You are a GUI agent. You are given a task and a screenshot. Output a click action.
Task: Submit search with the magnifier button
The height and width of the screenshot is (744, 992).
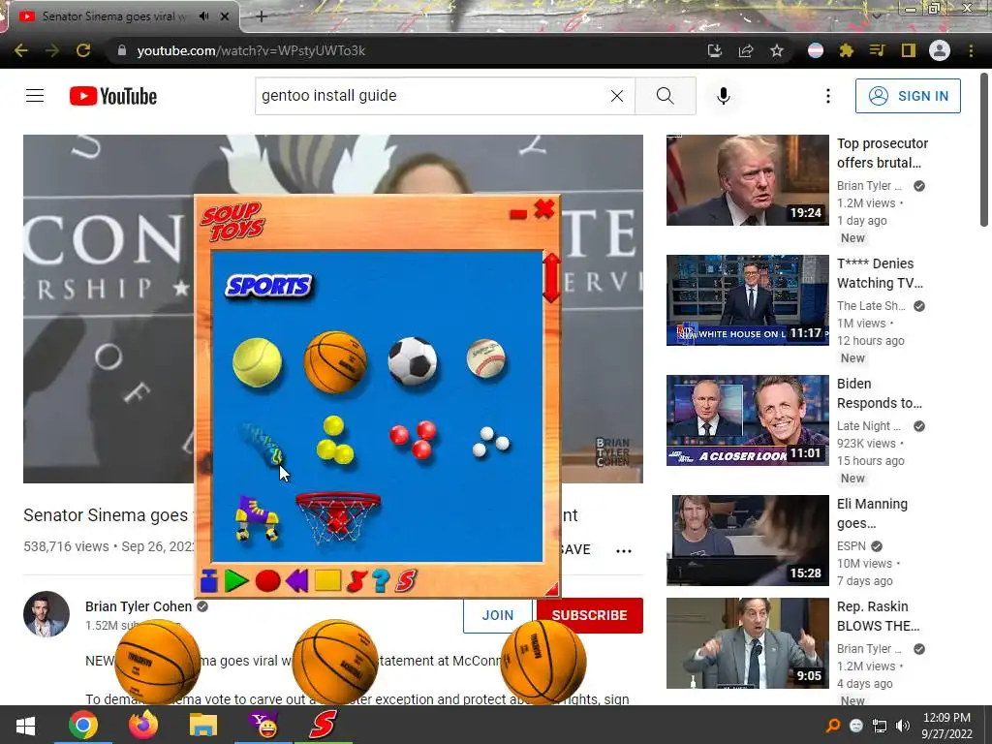665,96
